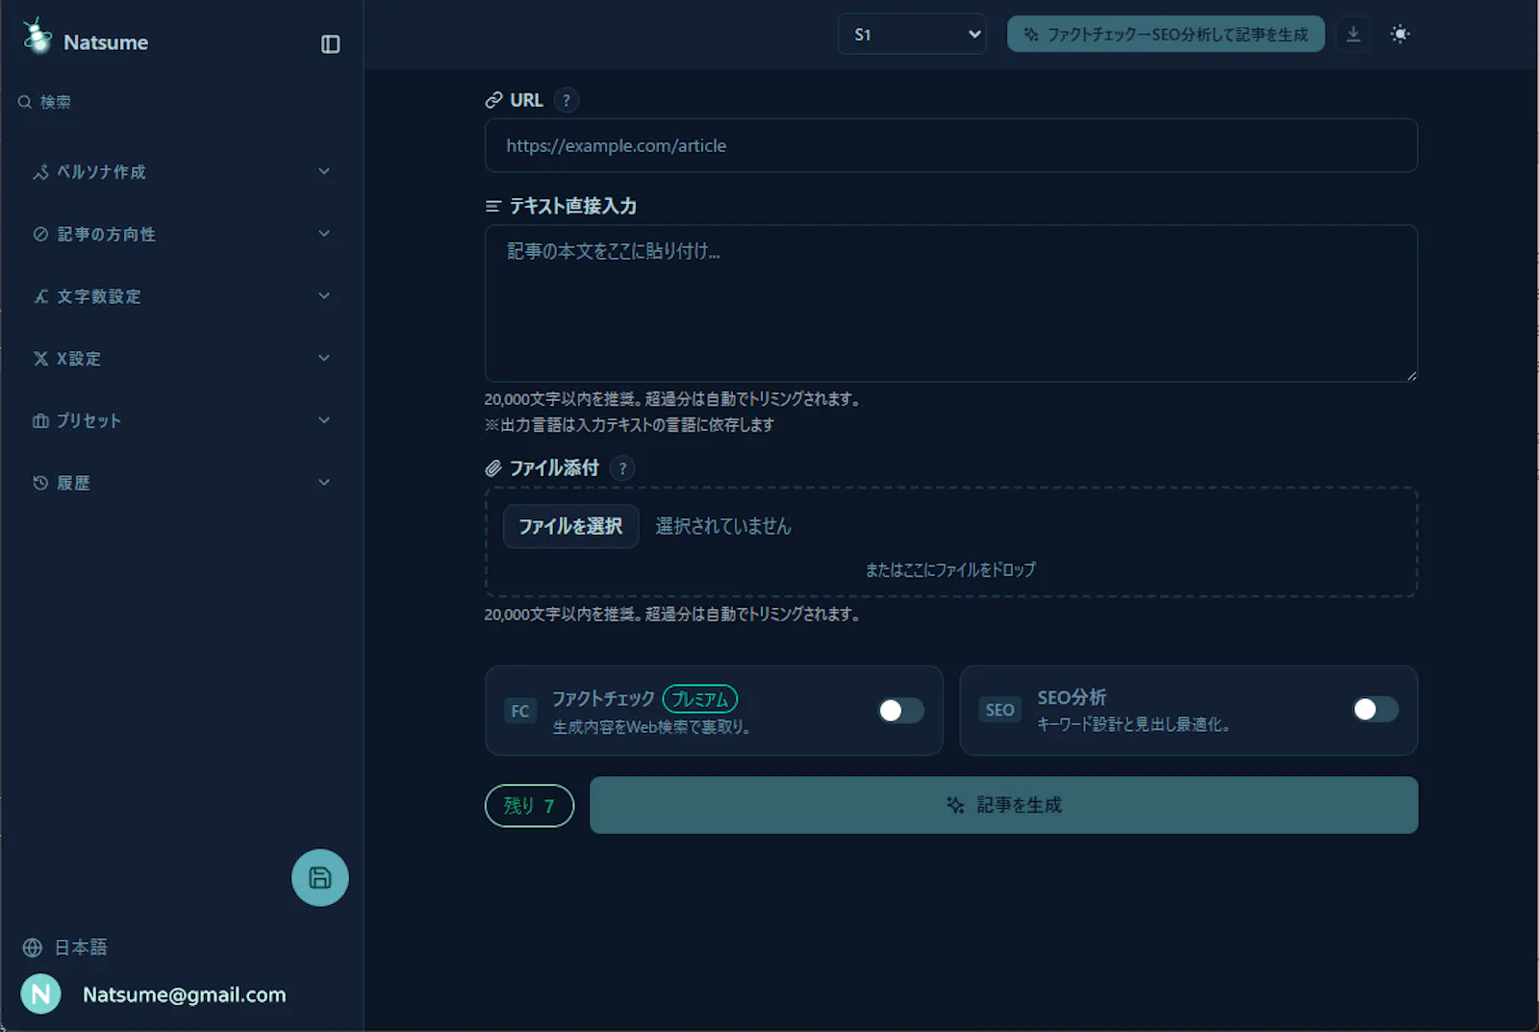
Task: Click またはここにファイルをドロップ drop zone text
Action: [x=950, y=569]
